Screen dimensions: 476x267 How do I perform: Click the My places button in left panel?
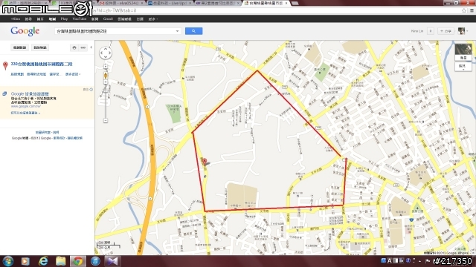[x=39, y=47]
